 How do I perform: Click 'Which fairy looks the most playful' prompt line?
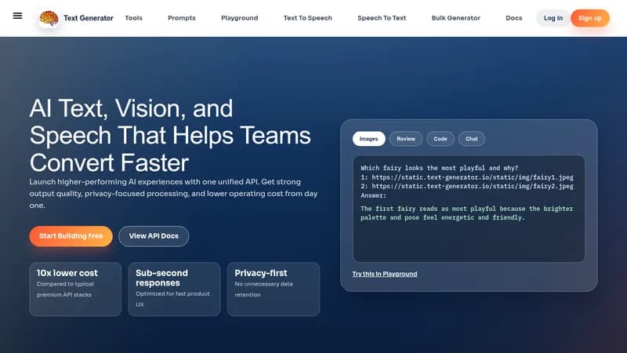[x=439, y=168]
